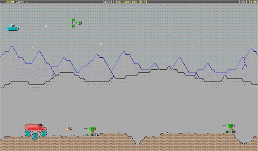Screen dimensions: 258x151
Task: Select the green three-pod alien ship
Action: [76, 23]
